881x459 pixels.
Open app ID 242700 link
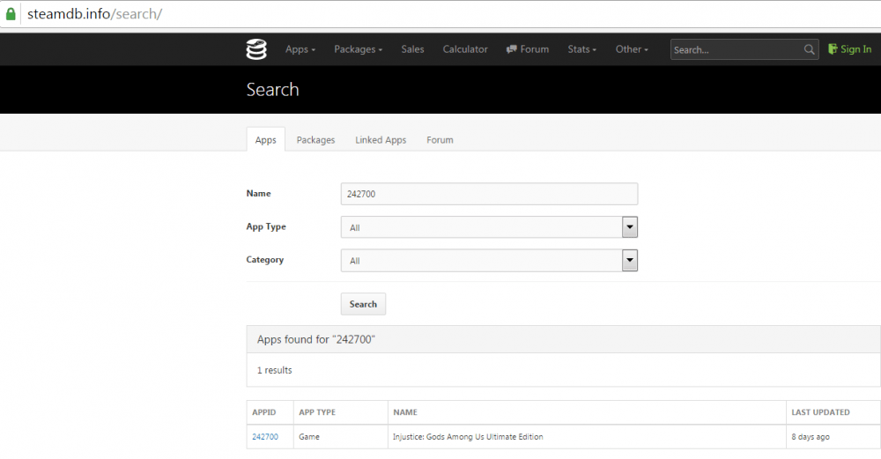click(x=265, y=437)
